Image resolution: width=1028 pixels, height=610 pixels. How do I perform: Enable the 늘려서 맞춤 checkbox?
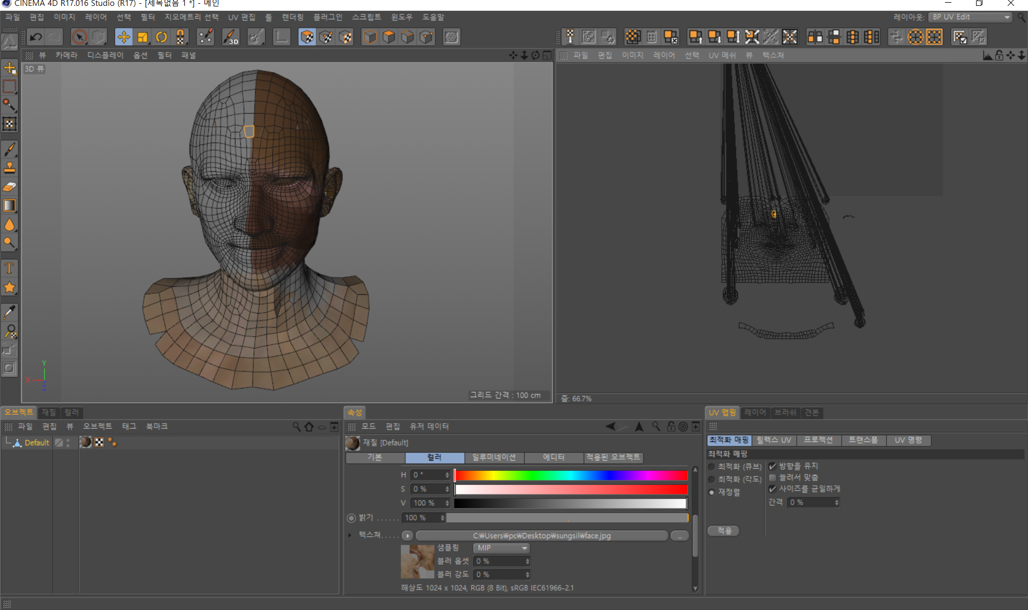pos(773,477)
